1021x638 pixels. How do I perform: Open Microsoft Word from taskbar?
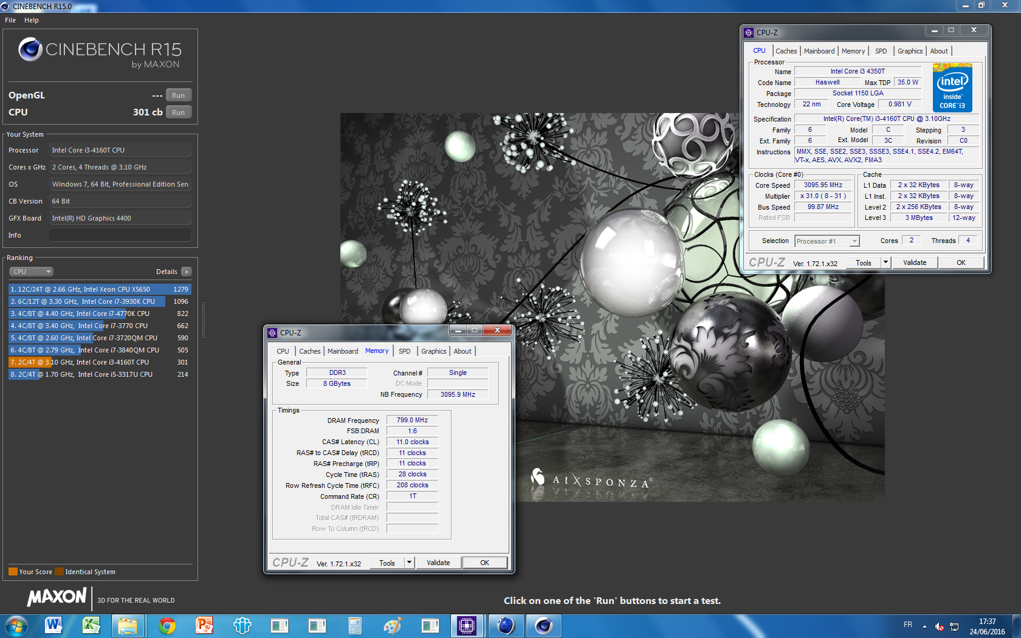coord(53,626)
